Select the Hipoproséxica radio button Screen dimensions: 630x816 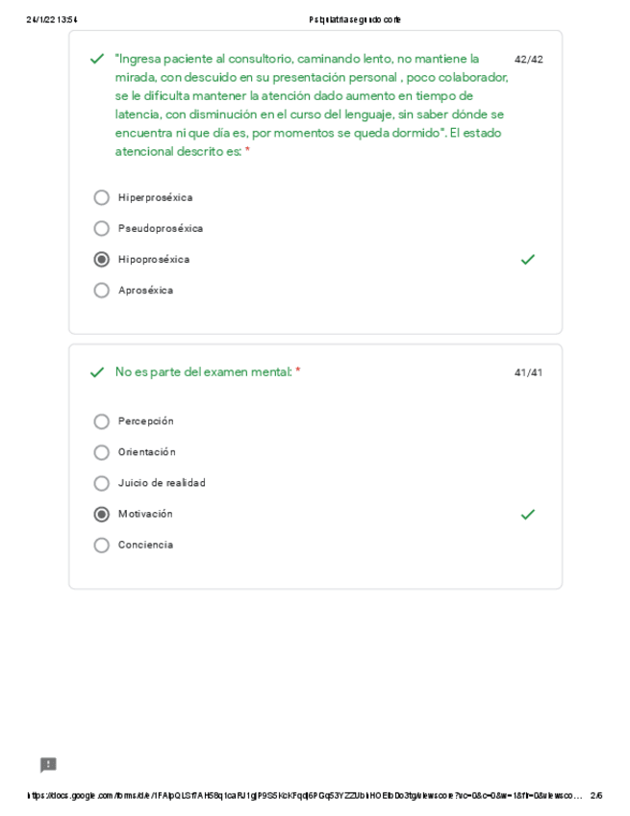102,260
